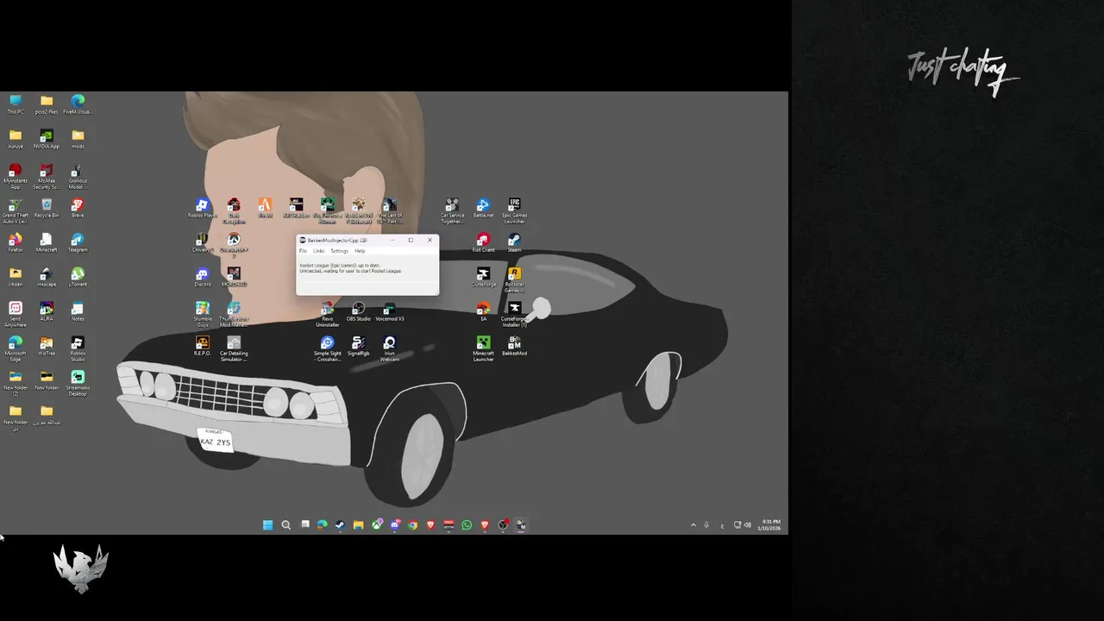This screenshot has height=621, width=1104.
Task: Open the Windows Start menu
Action: (267, 524)
